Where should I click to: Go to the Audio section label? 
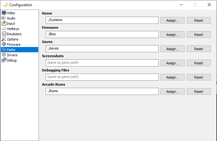coord(11,18)
